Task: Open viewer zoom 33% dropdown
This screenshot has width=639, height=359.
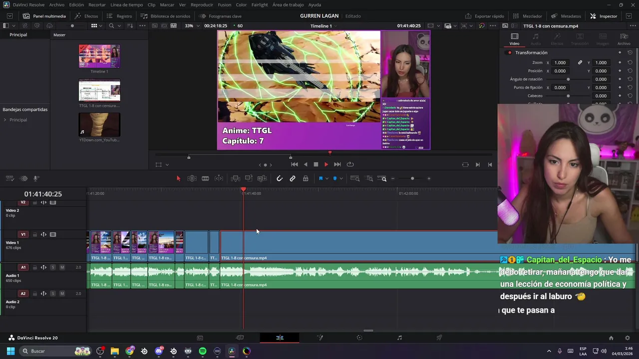Action: pos(192,25)
